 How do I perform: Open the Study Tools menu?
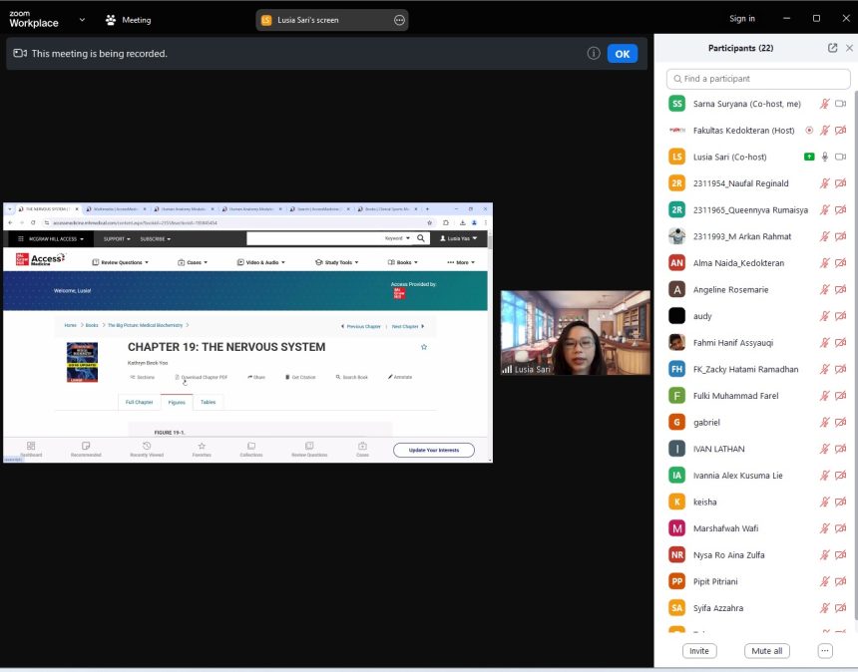pos(337,262)
